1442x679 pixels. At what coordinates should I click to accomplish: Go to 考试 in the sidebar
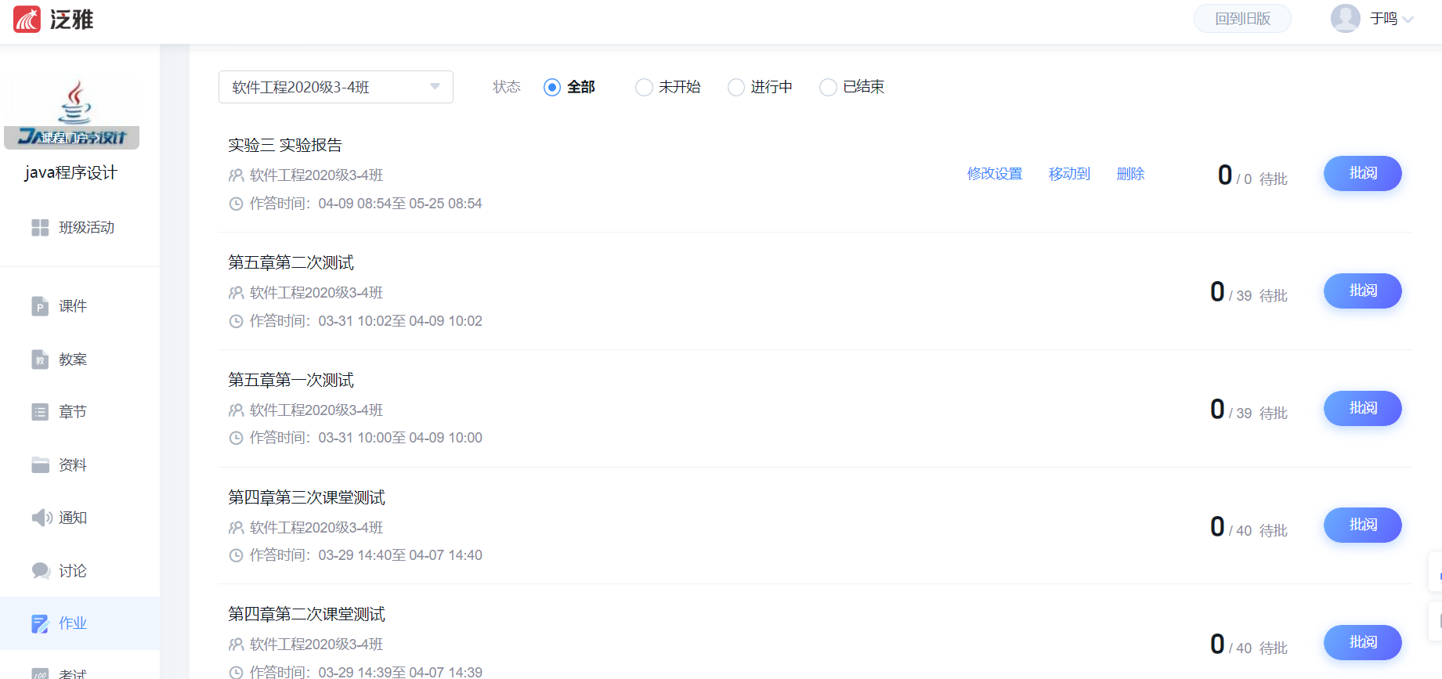point(72,673)
